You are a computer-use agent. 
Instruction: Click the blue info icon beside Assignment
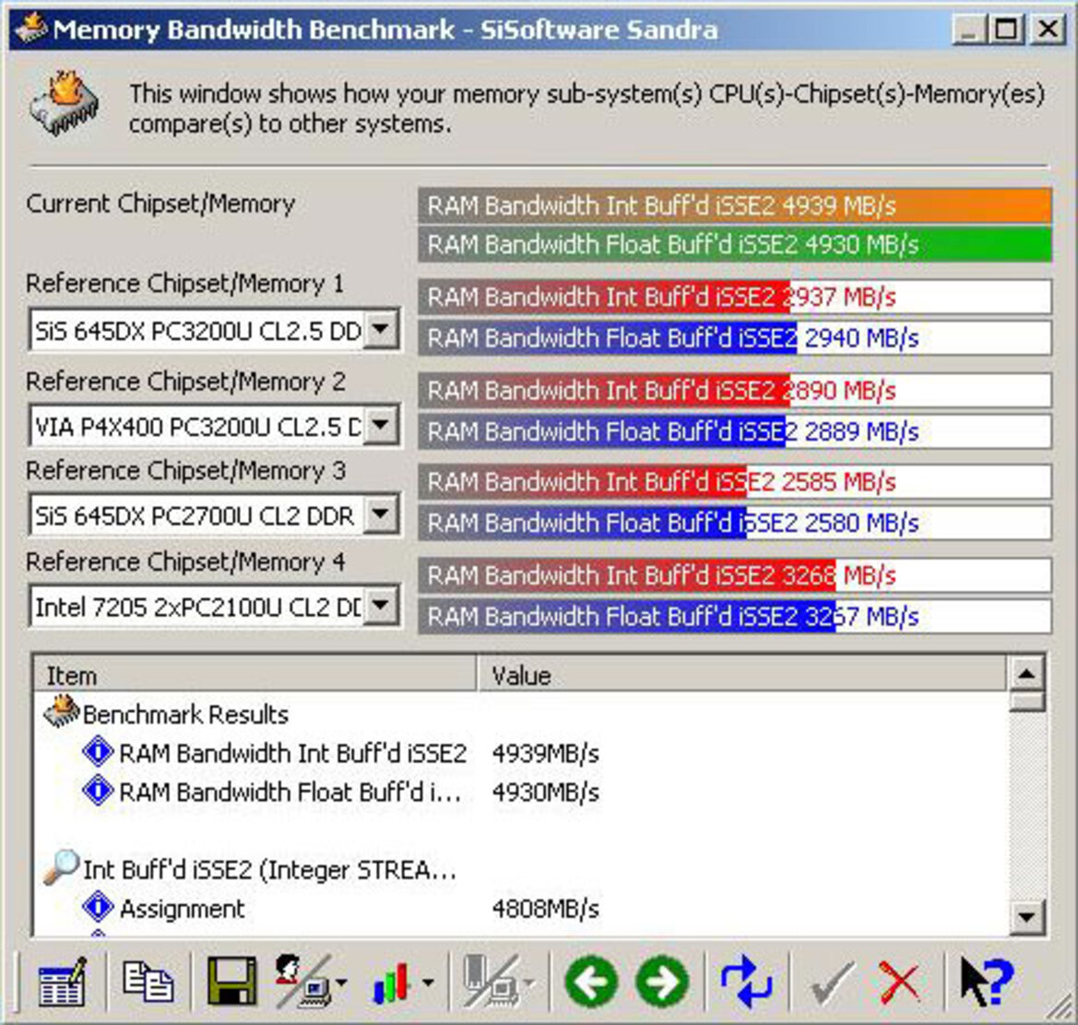click(99, 907)
